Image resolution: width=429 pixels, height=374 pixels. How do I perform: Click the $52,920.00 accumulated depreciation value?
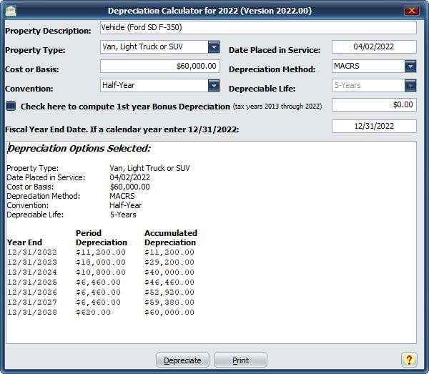(169, 292)
